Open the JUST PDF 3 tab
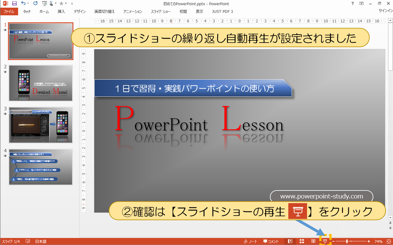The image size is (393, 245). coord(222,12)
